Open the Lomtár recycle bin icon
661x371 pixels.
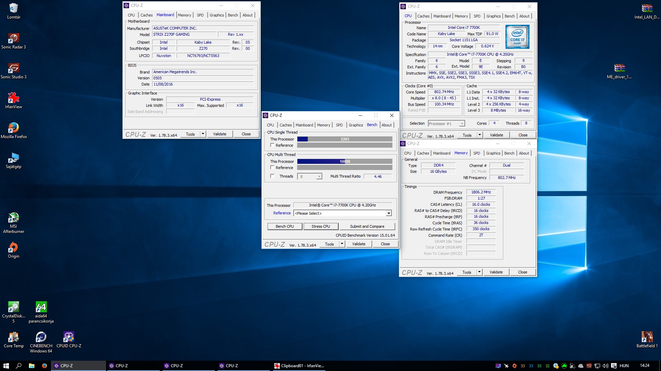13,11
